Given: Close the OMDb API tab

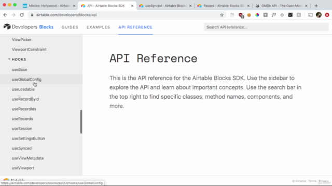Looking at the screenshot, I should click(x=306, y=6).
